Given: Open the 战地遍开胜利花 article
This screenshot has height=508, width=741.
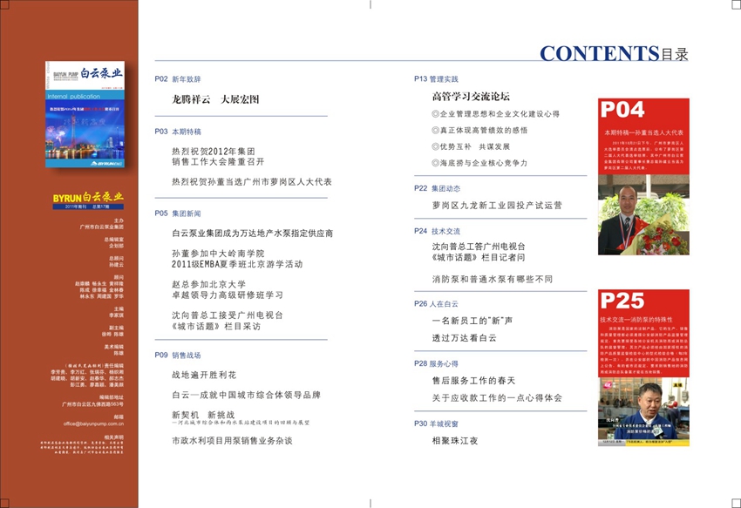Looking at the screenshot, I should click(x=204, y=375).
